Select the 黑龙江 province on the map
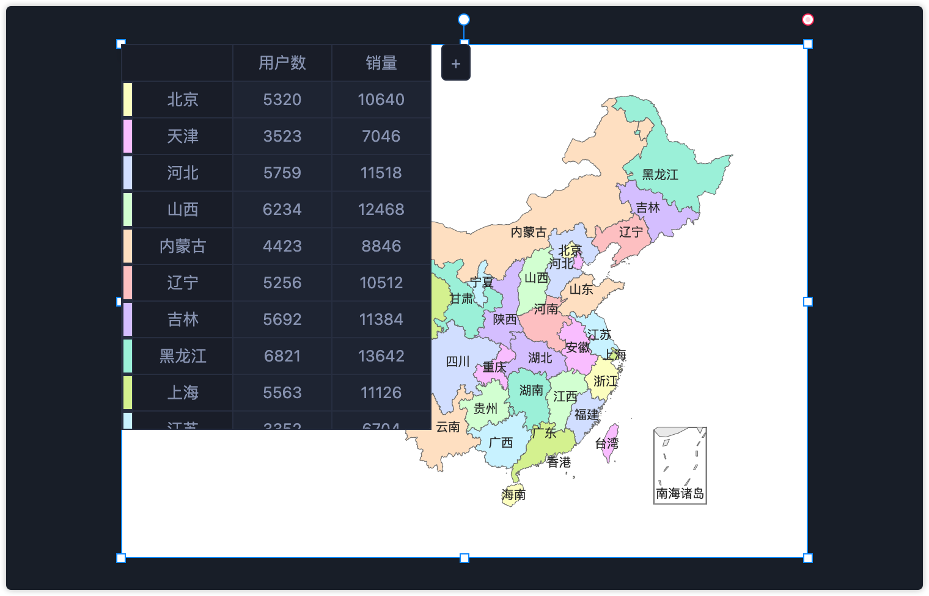This screenshot has height=596, width=929. click(x=672, y=159)
